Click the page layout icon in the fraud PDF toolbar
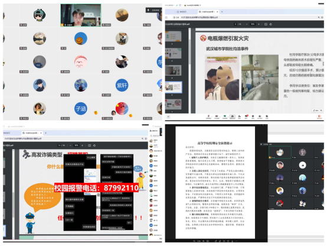 point(90,145)
